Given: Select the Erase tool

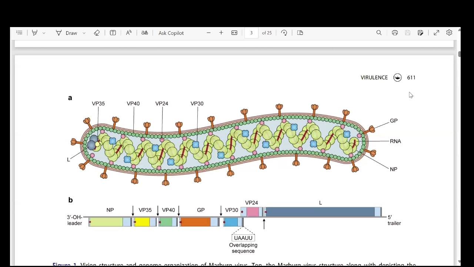Looking at the screenshot, I should coord(97,33).
